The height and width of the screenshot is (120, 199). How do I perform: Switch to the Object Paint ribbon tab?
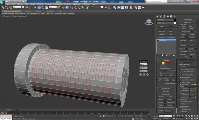(x=50, y=11)
